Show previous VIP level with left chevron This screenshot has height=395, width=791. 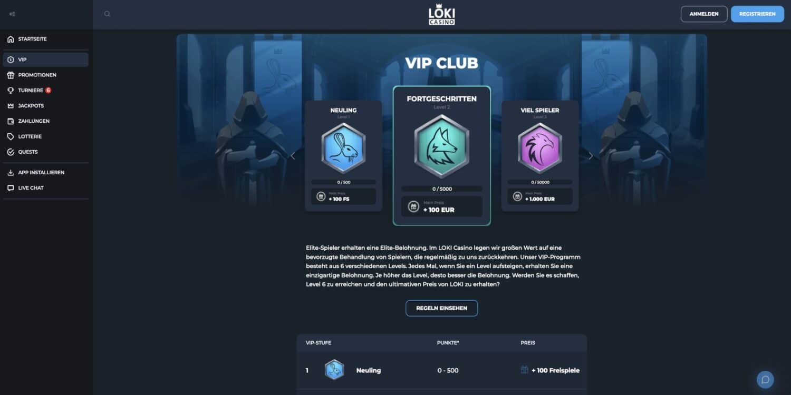(293, 156)
